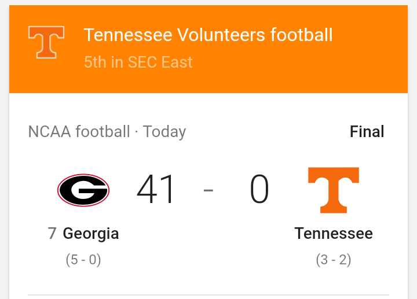The image size is (417, 299).
Task: Open the Georgia Bulldogs G logo
Action: point(83,190)
